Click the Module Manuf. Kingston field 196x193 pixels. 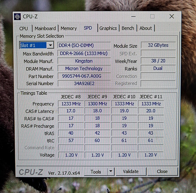84,61
